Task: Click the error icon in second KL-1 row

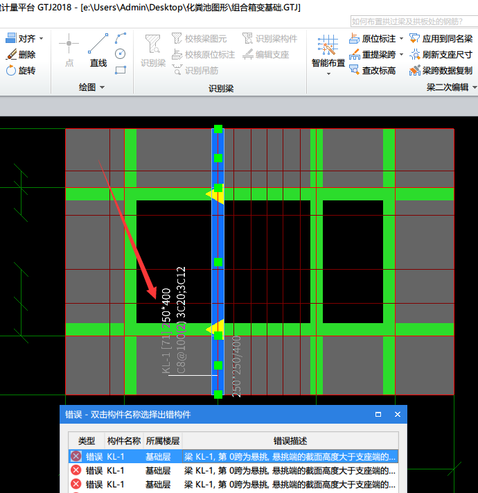Action: click(76, 470)
